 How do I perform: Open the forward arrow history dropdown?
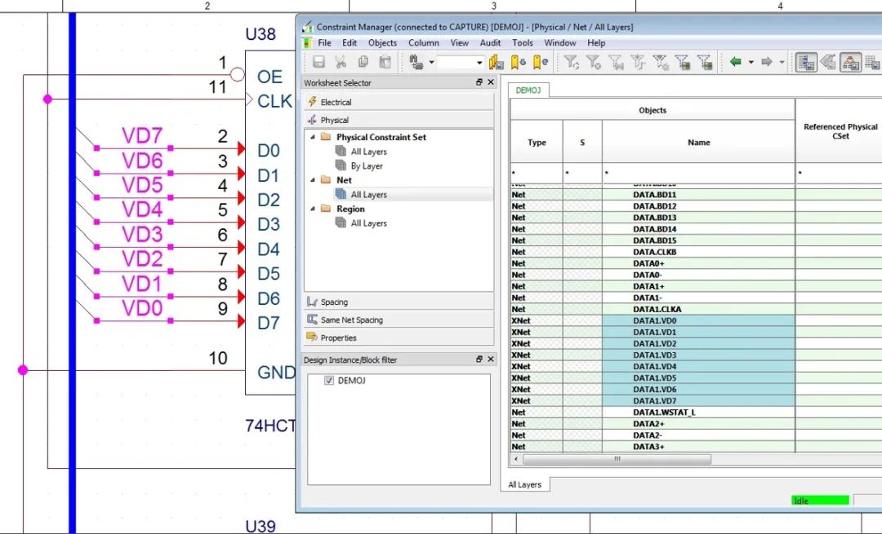pos(782,62)
